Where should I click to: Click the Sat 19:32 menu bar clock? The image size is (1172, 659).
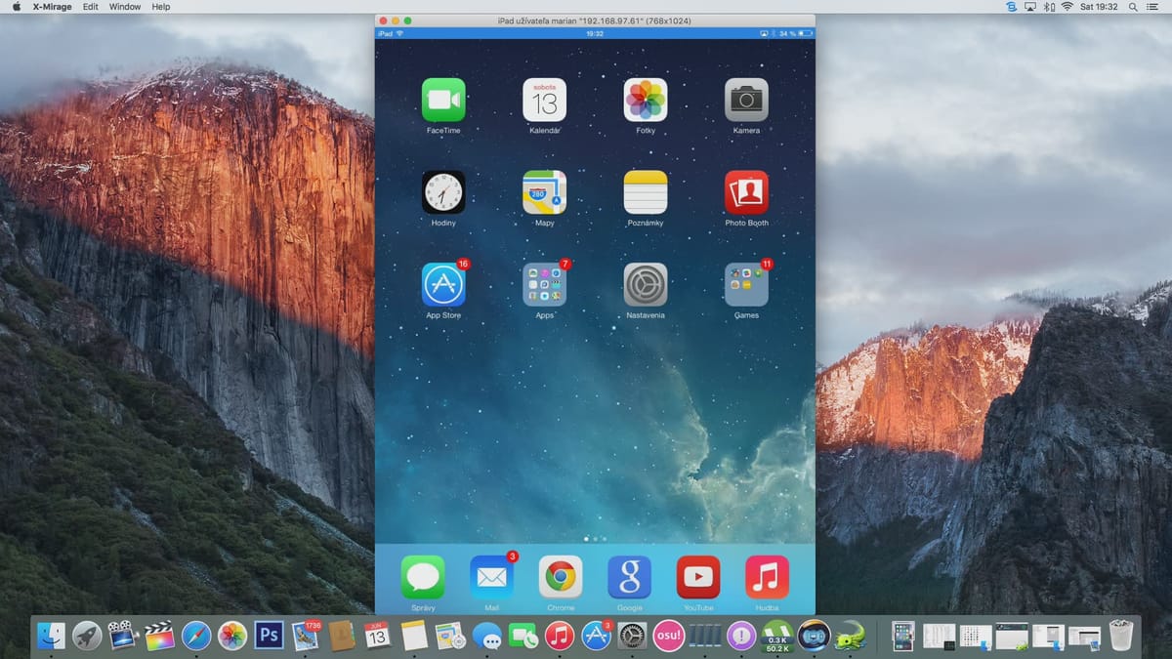[1100, 7]
